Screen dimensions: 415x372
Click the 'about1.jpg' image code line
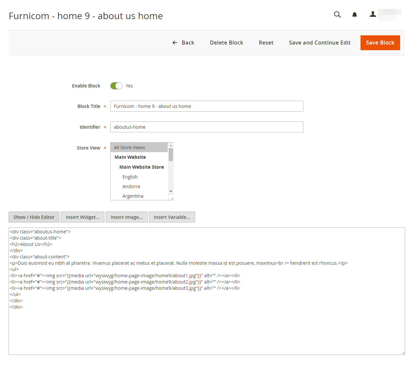pos(125,276)
